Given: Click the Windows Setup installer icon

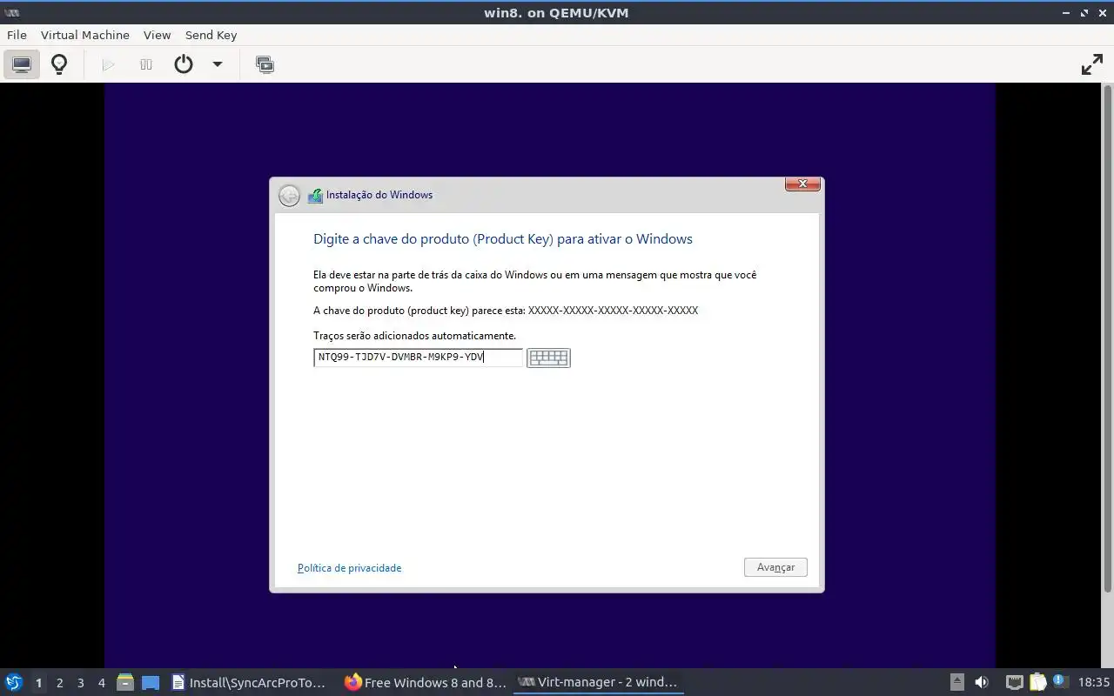Looking at the screenshot, I should pos(315,196).
